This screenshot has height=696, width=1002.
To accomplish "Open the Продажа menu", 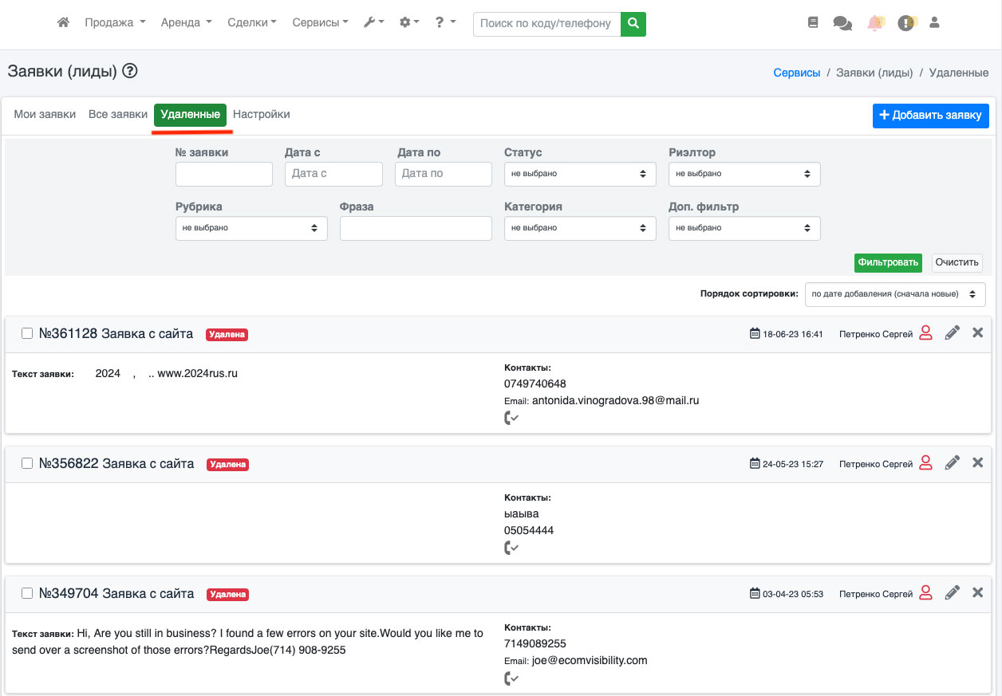I will coord(115,23).
